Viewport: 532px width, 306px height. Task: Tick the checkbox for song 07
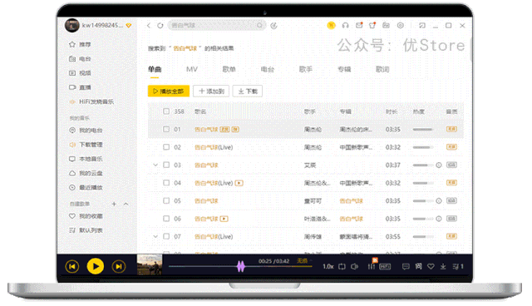(166, 236)
